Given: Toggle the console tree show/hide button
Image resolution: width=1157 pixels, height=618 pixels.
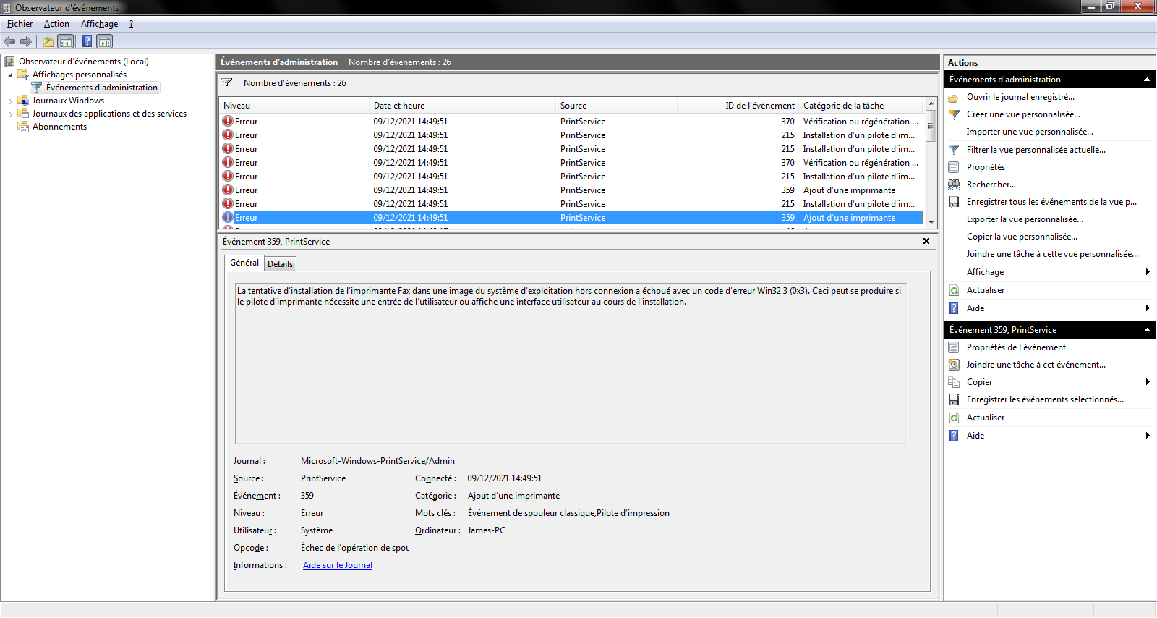Looking at the screenshot, I should pos(66,41).
